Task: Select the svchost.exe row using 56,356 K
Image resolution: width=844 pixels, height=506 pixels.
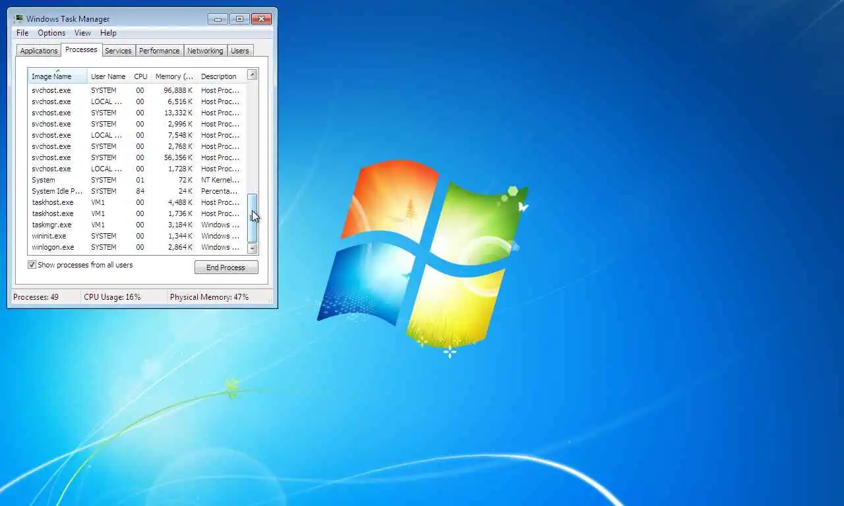Action: pyautogui.click(x=137, y=157)
